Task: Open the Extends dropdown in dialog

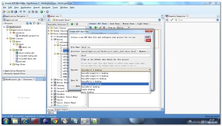Action: [x=150, y=70]
